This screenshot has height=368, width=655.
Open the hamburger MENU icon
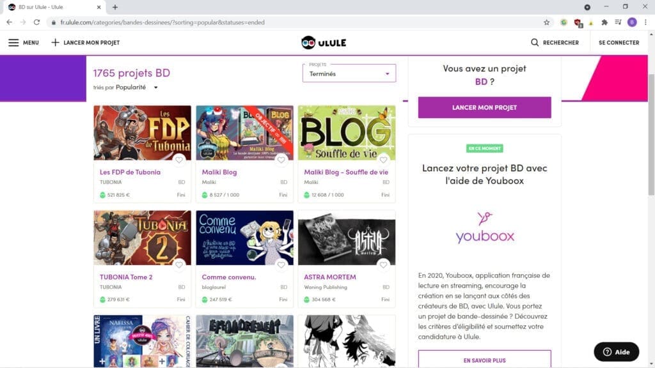click(13, 43)
